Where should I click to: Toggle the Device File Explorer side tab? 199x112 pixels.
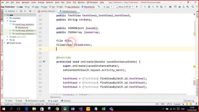(x=197, y=88)
